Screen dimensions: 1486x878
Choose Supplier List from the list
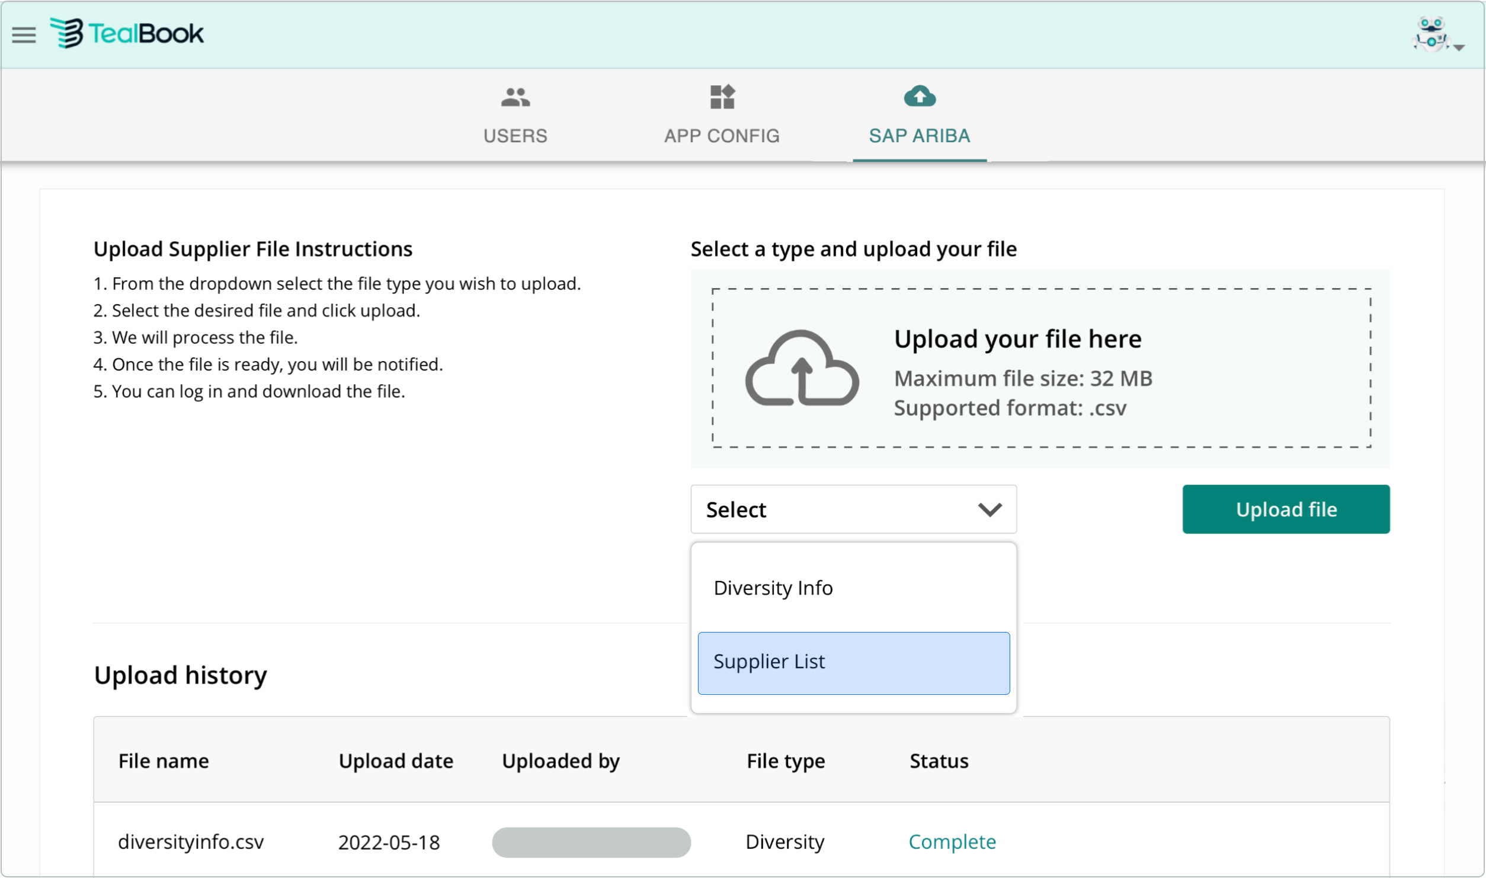[853, 663]
